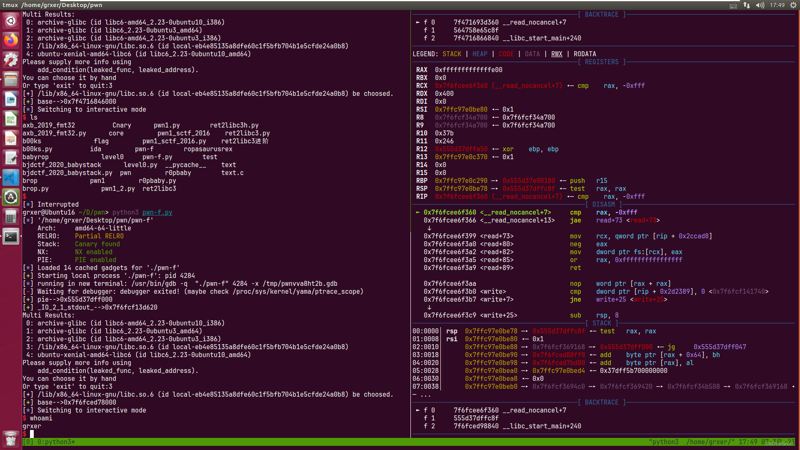This screenshot has height=450, width=800.
Task: Click the RBP register label
Action: (422, 180)
